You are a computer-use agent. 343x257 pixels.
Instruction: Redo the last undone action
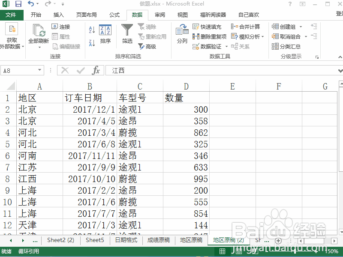pos(48,3)
